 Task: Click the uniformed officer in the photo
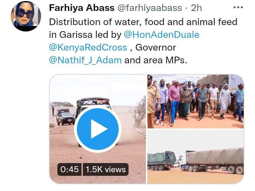click(x=153, y=102)
